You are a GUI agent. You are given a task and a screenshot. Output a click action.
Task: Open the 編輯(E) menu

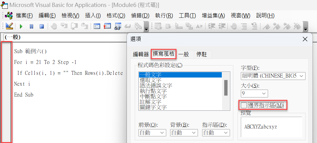pos(47,15)
